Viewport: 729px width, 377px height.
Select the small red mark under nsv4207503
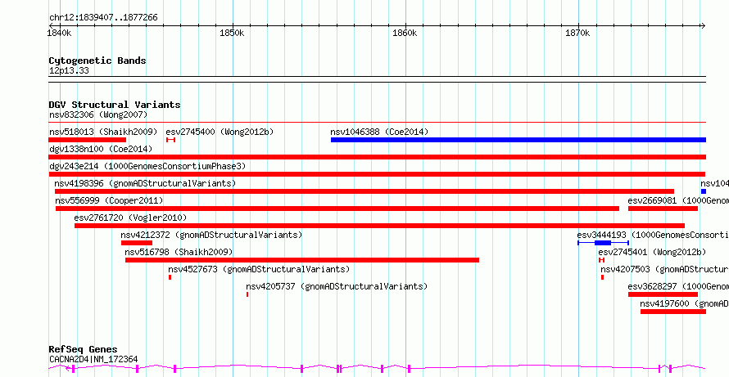coord(603,277)
